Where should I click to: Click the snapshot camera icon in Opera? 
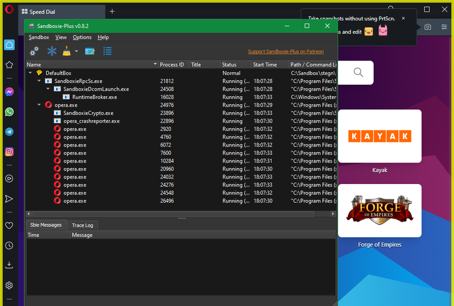tap(428, 27)
